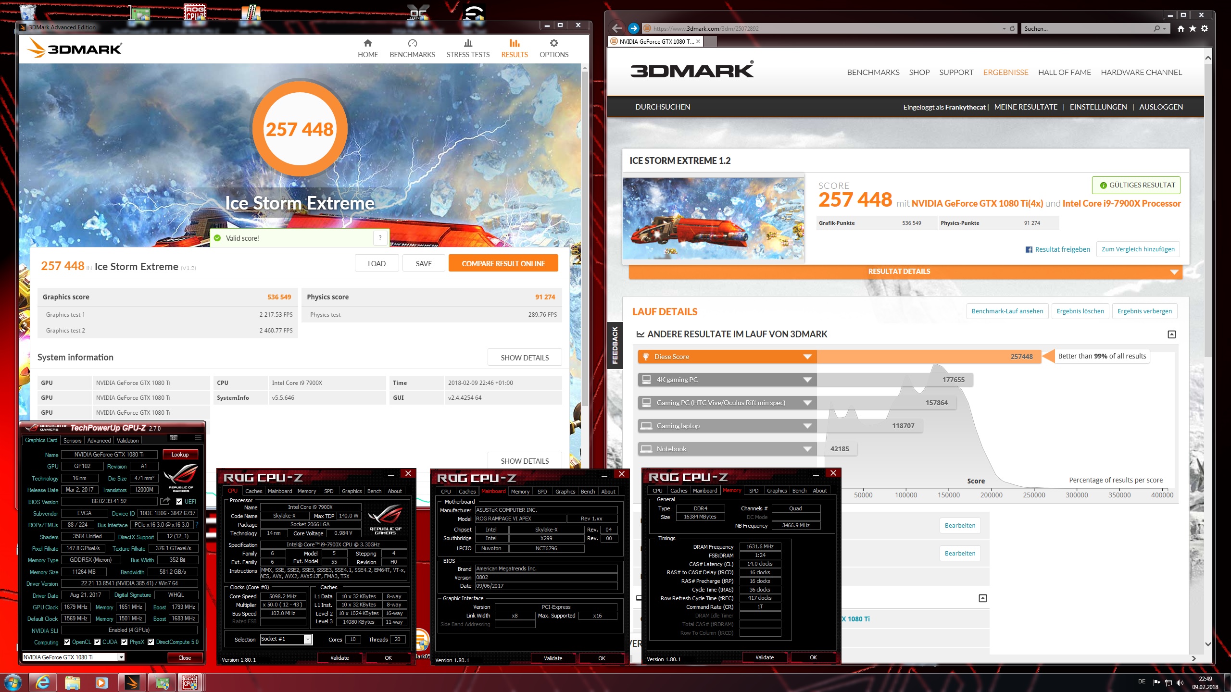Click Benchmark-Lauf ansehen button
The image size is (1231, 692).
tap(1007, 311)
